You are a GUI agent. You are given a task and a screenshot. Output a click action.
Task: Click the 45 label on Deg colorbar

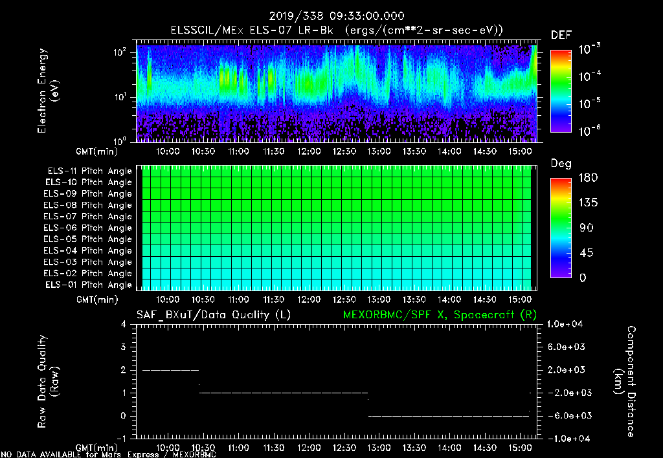[x=585, y=253]
